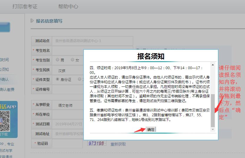Screen dimensions: 245x158
Task: Click the 话APP banner logo
Action: click(x=8, y=107)
